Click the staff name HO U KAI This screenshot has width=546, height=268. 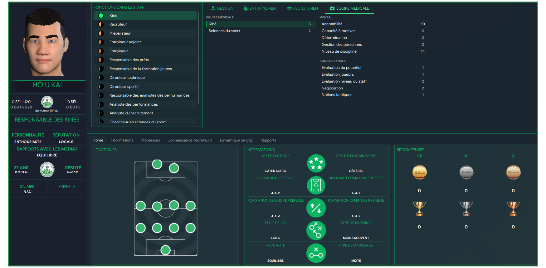click(47, 85)
